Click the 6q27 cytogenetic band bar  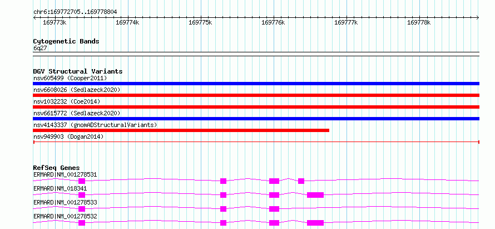pos(256,54)
